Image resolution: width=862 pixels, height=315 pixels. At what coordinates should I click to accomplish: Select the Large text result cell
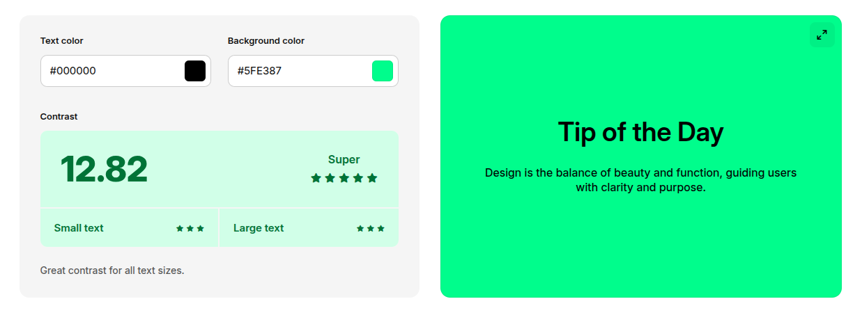click(x=309, y=227)
